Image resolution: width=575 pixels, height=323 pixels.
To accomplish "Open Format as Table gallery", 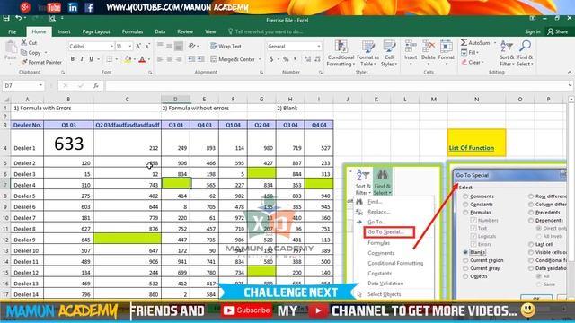I will tap(367, 54).
